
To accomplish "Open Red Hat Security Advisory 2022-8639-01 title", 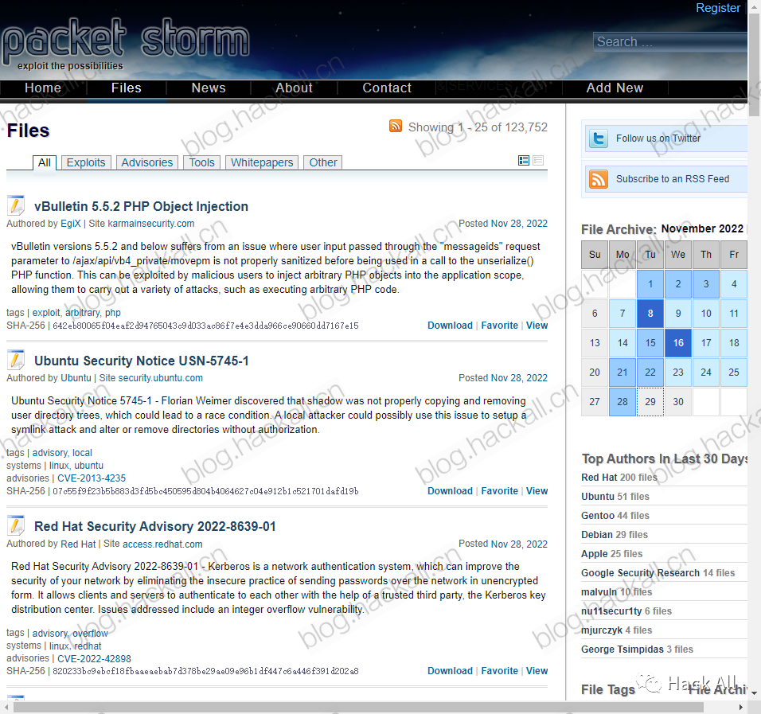I will pyautogui.click(x=154, y=526).
